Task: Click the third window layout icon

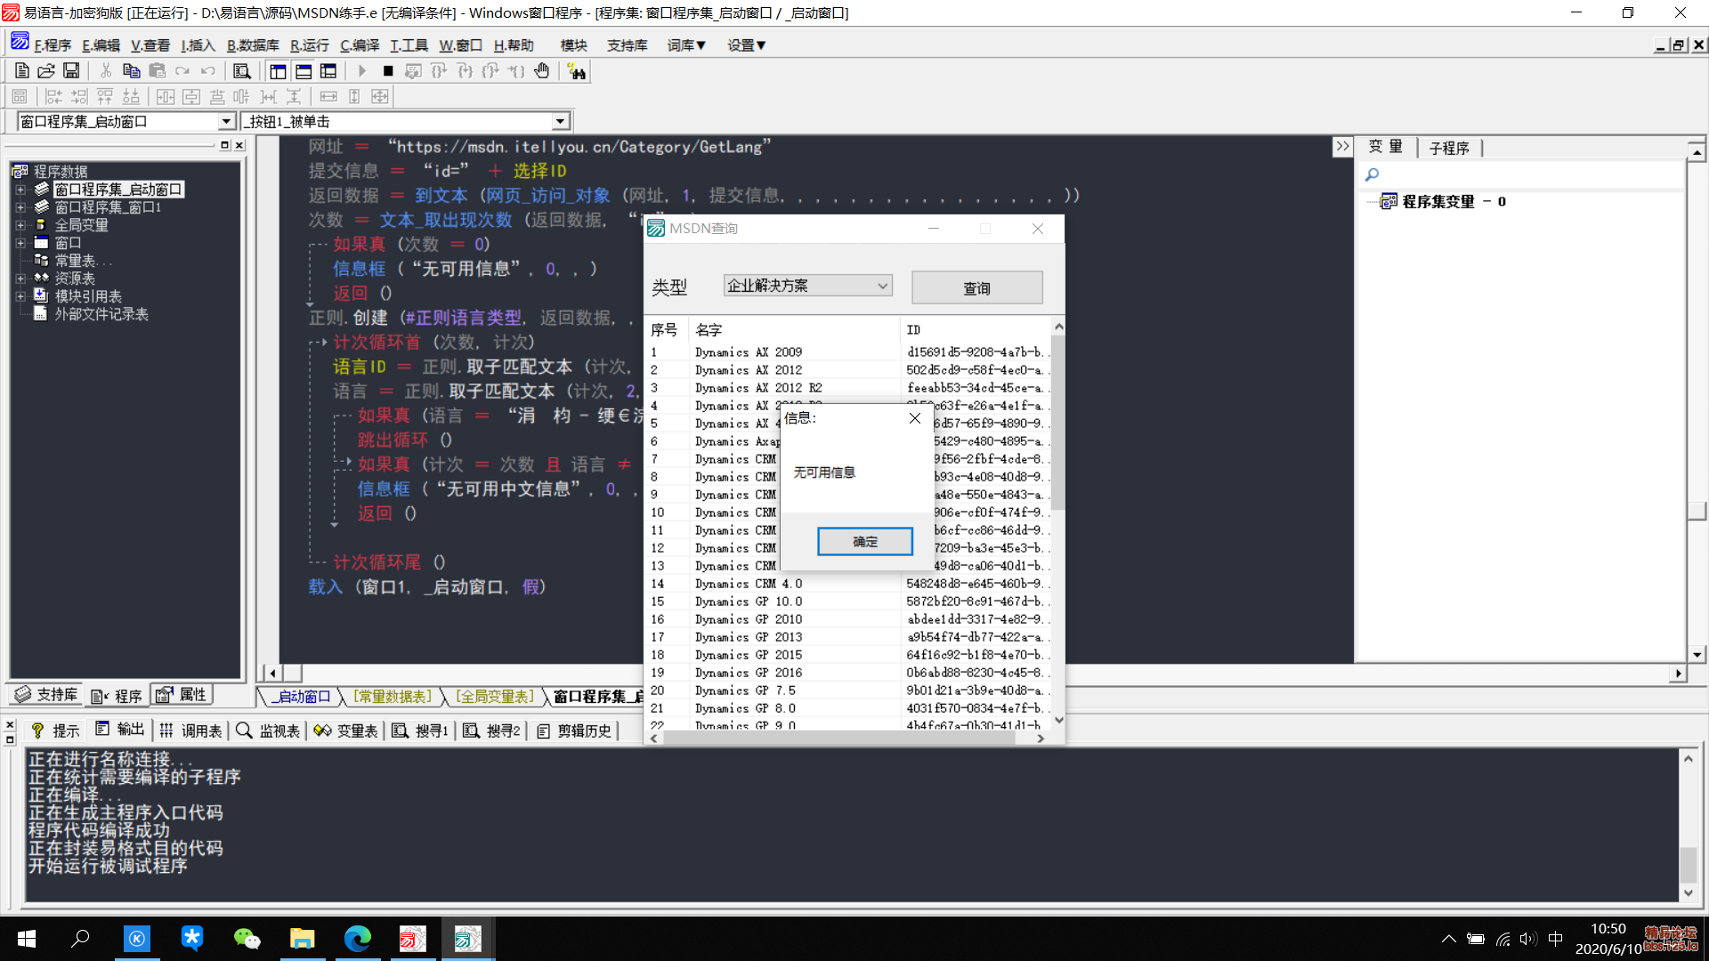Action: pos(328,71)
